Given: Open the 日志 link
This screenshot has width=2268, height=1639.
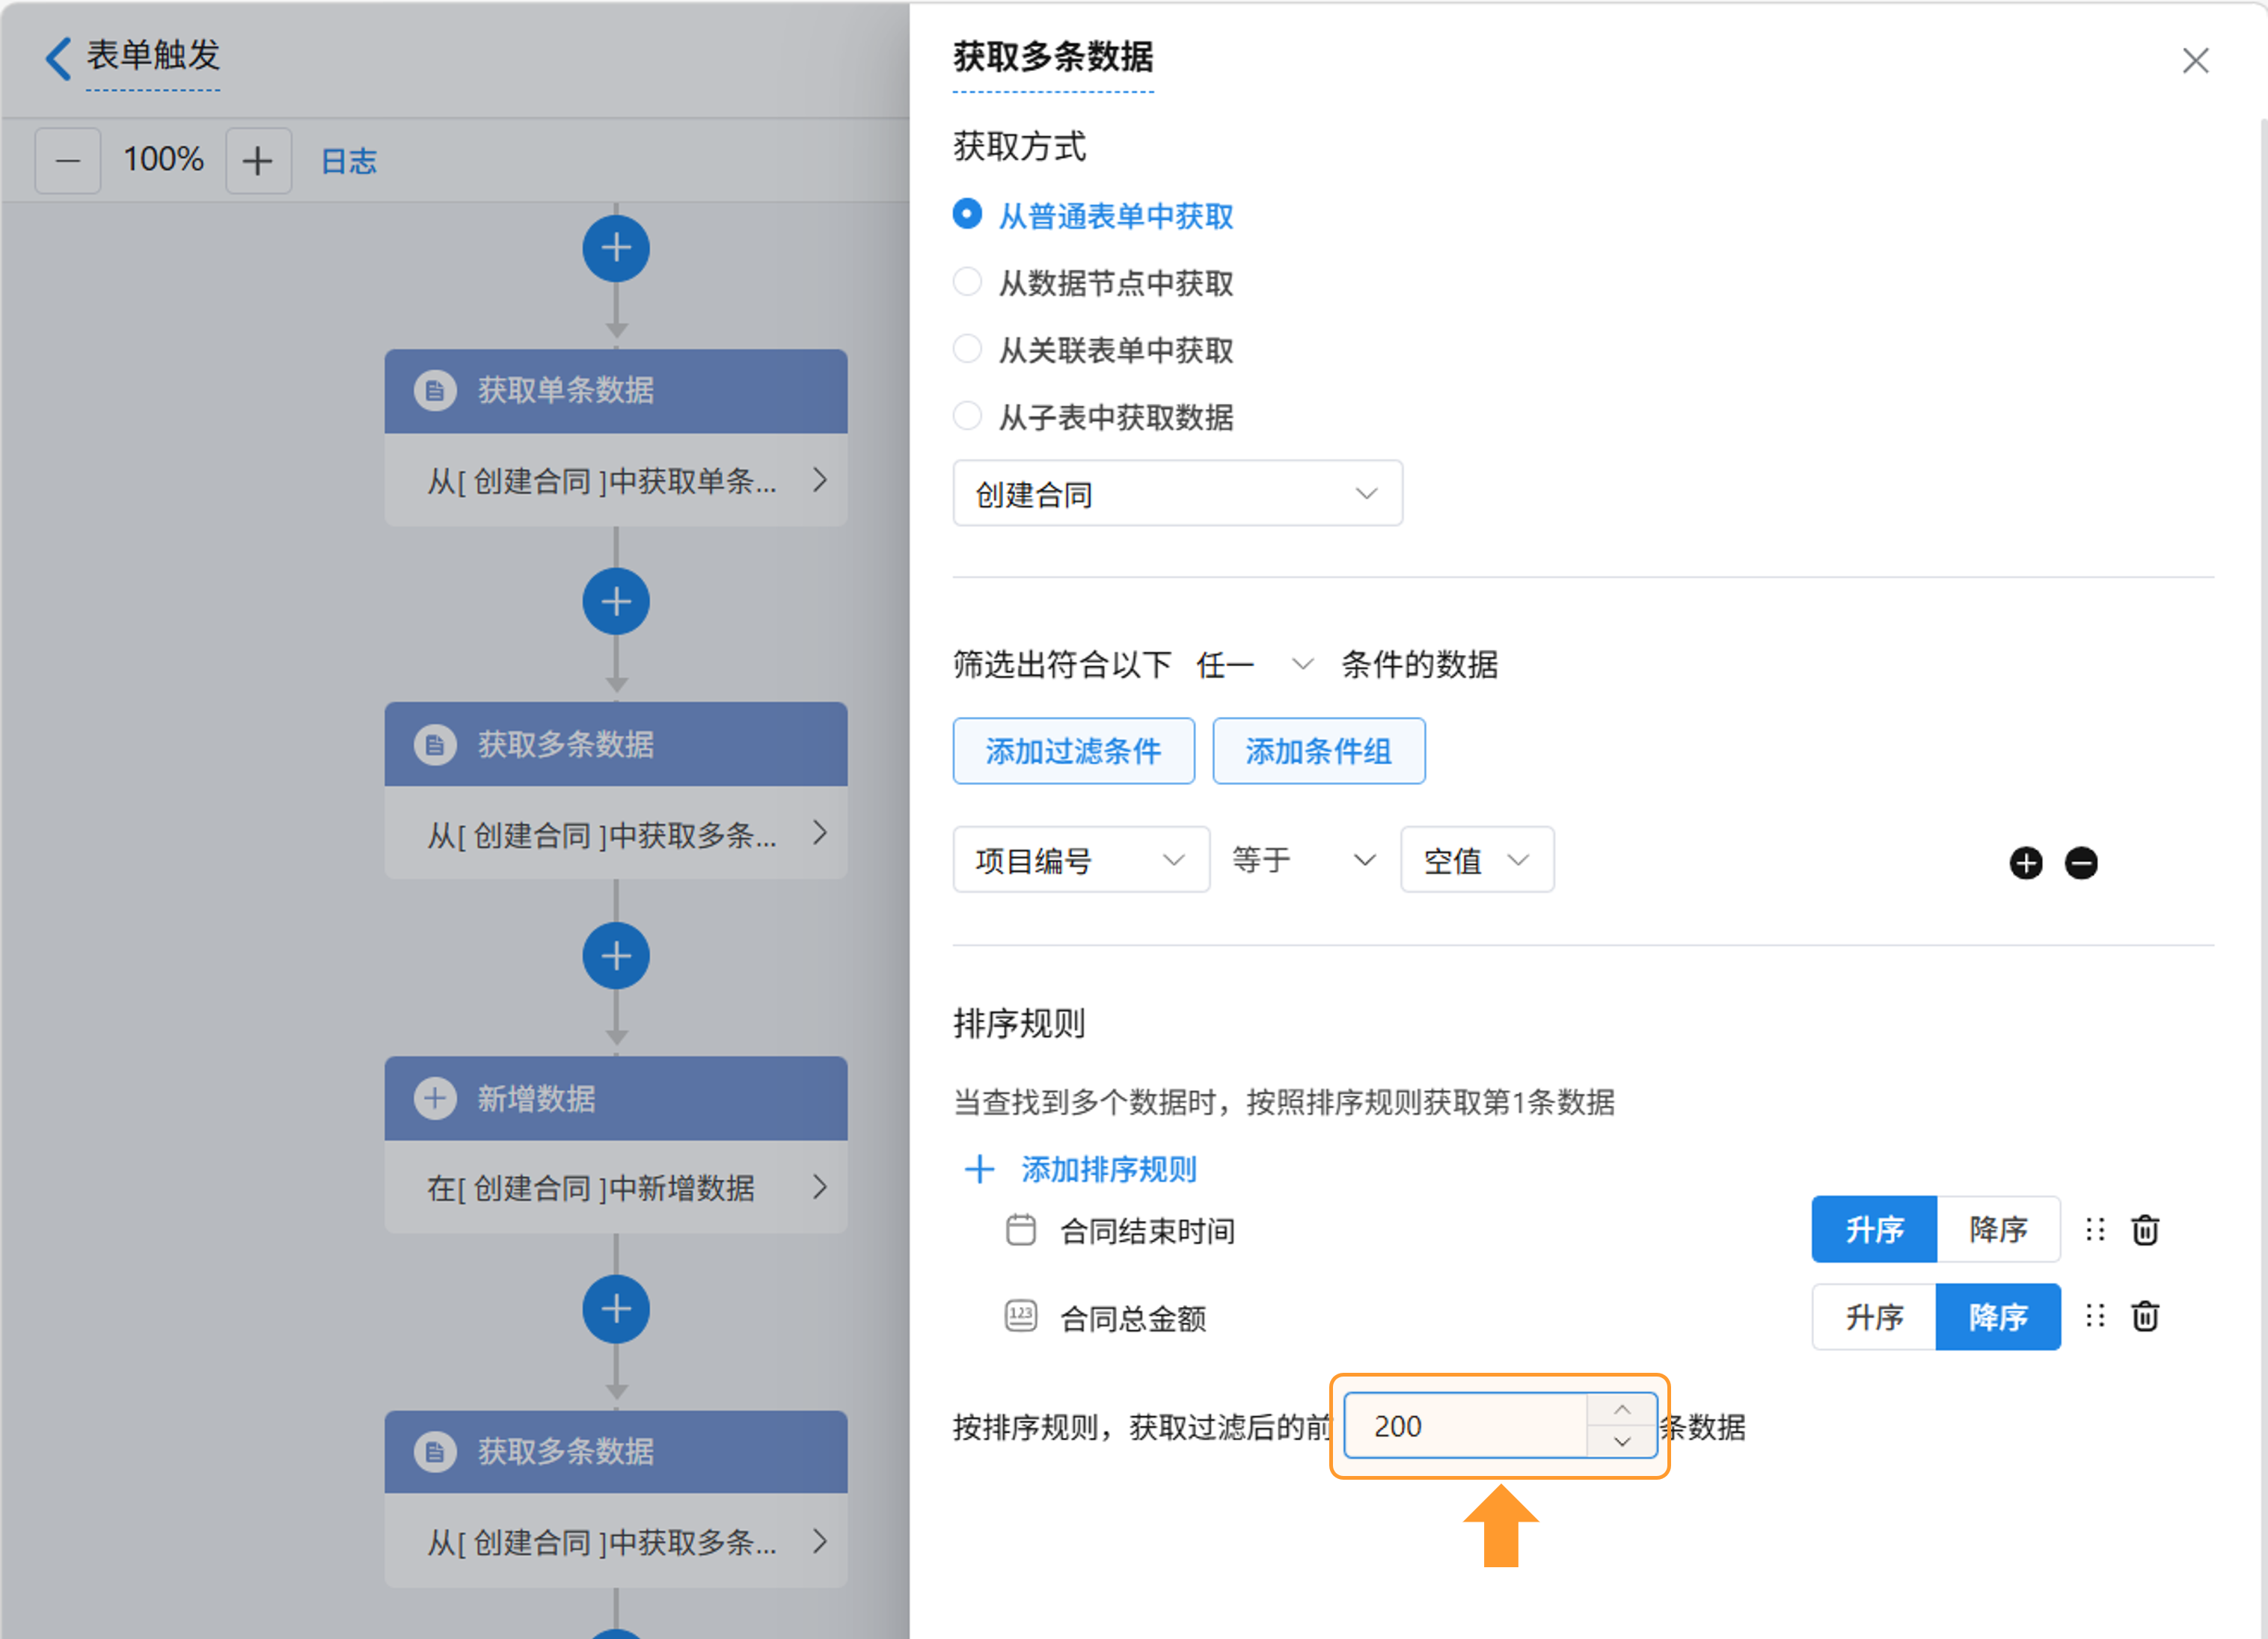Looking at the screenshot, I should tap(348, 161).
